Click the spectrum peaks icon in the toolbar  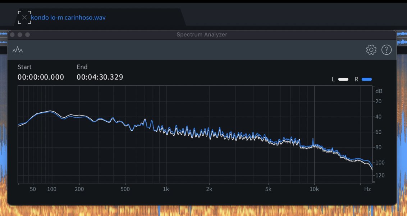point(17,50)
